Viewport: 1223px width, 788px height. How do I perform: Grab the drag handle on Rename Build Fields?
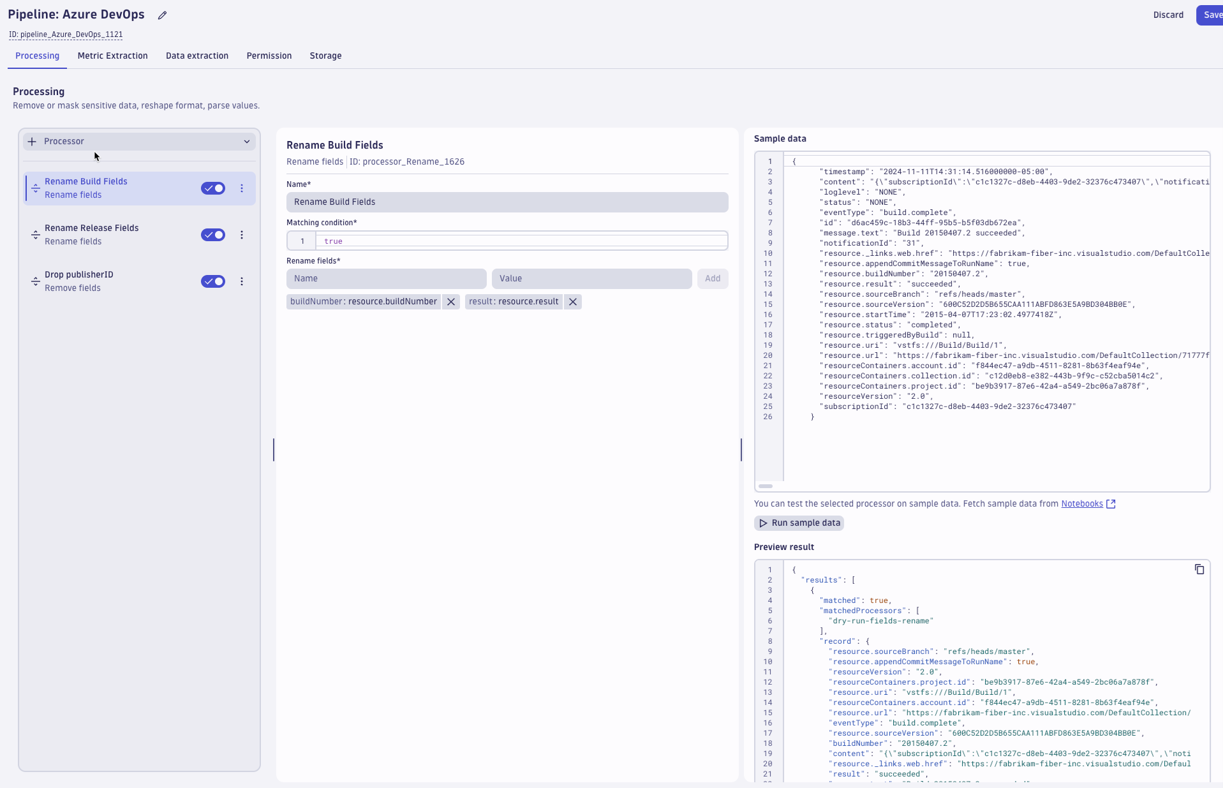(36, 188)
